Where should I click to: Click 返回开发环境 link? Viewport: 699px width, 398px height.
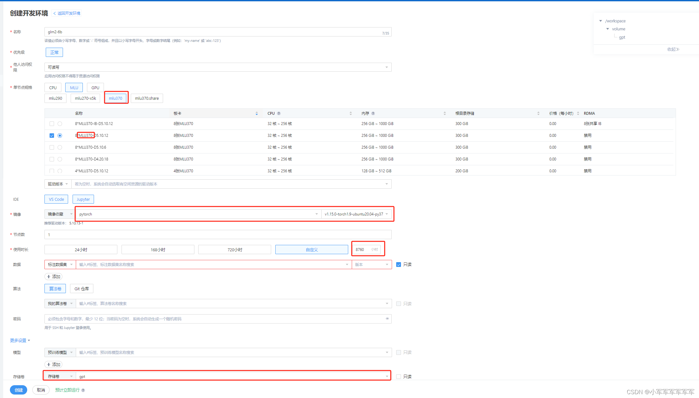click(x=67, y=13)
